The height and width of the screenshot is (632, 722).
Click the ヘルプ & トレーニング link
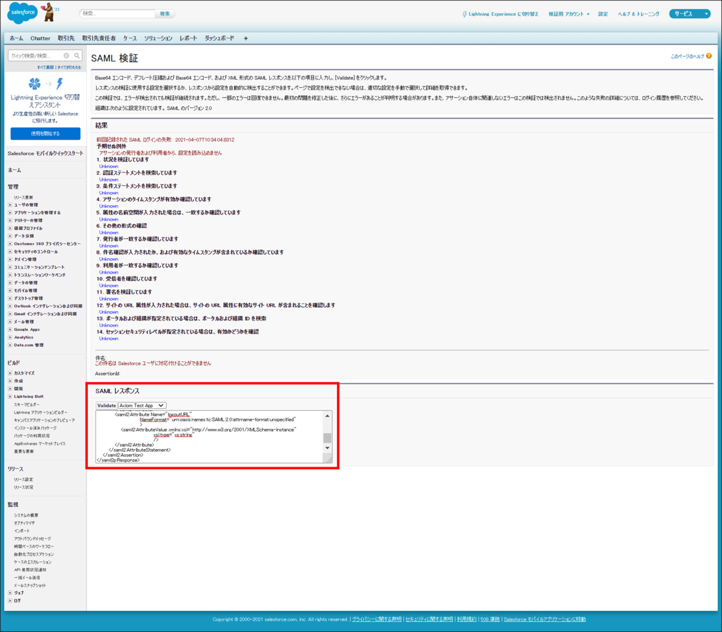638,14
